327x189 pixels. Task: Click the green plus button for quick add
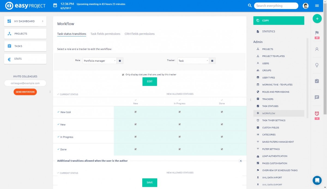coord(317,18)
